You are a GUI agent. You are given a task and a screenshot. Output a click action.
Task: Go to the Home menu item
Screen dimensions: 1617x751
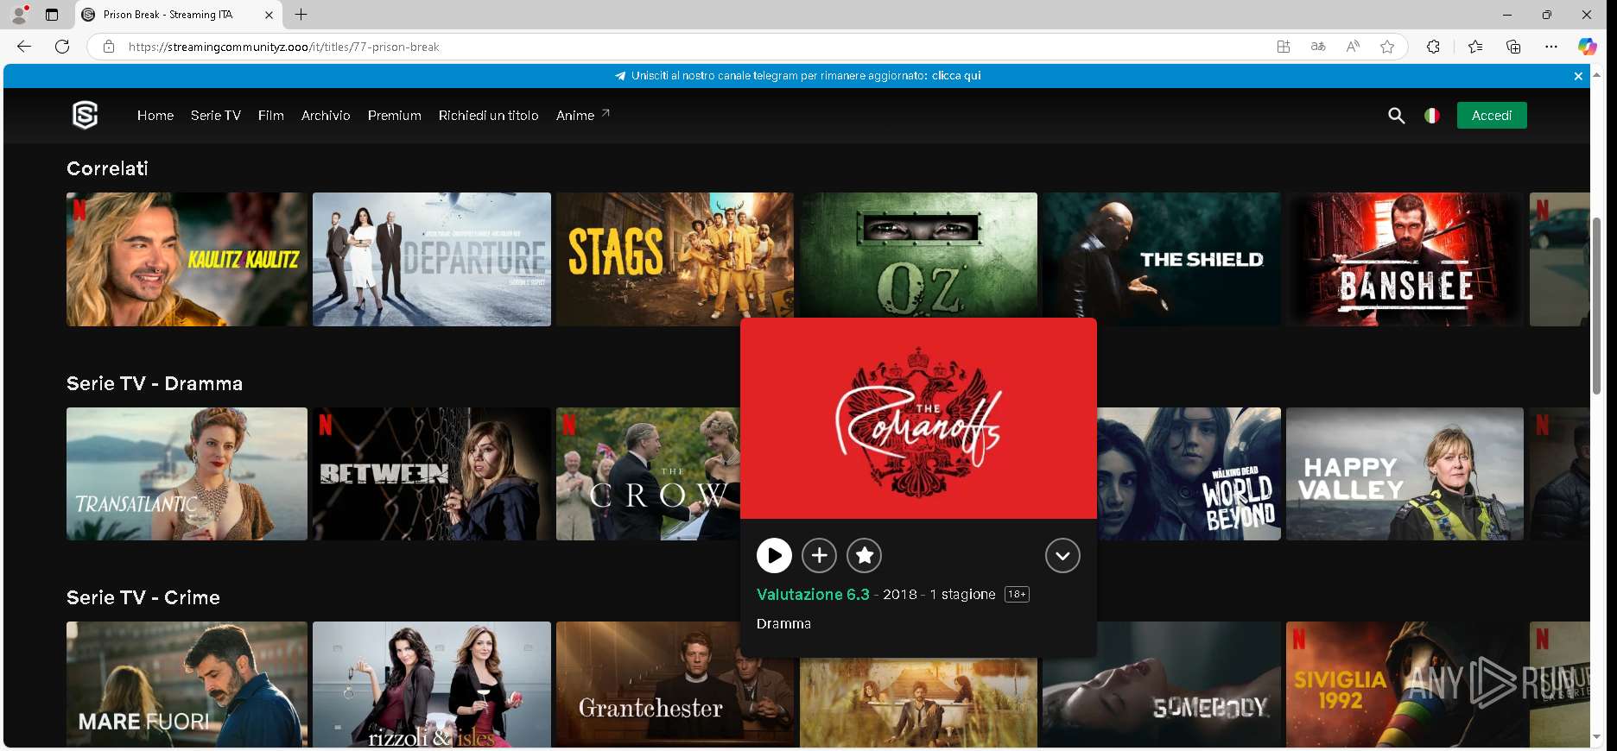point(155,116)
